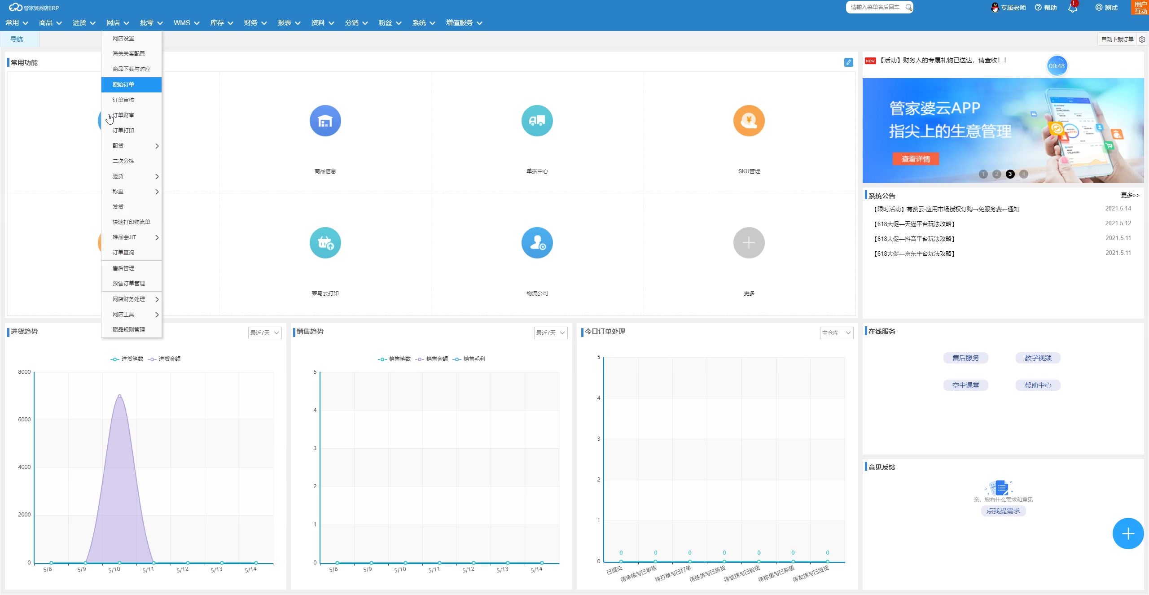Viewport: 1149px width, 595px height.
Task: Click the 5/10 peak data point
Action: [x=119, y=396]
